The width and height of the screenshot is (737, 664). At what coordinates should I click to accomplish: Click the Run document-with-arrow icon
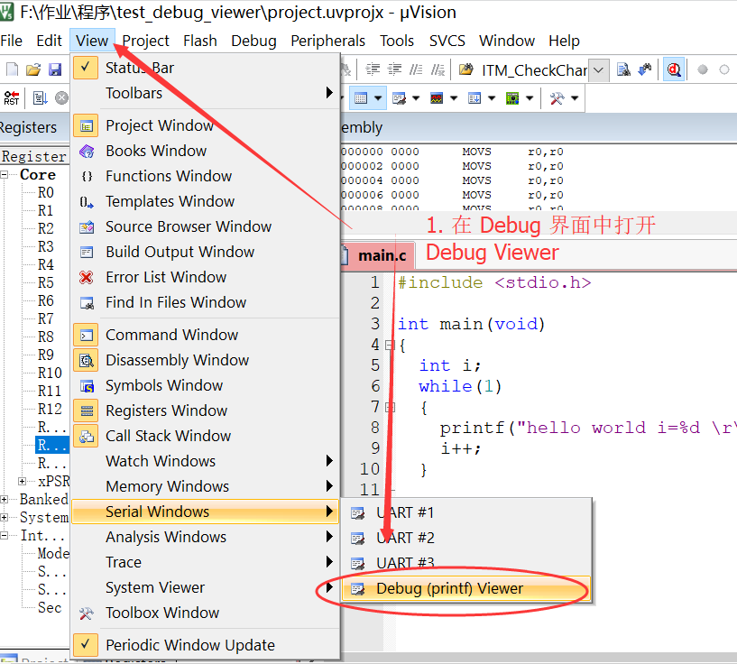[40, 98]
